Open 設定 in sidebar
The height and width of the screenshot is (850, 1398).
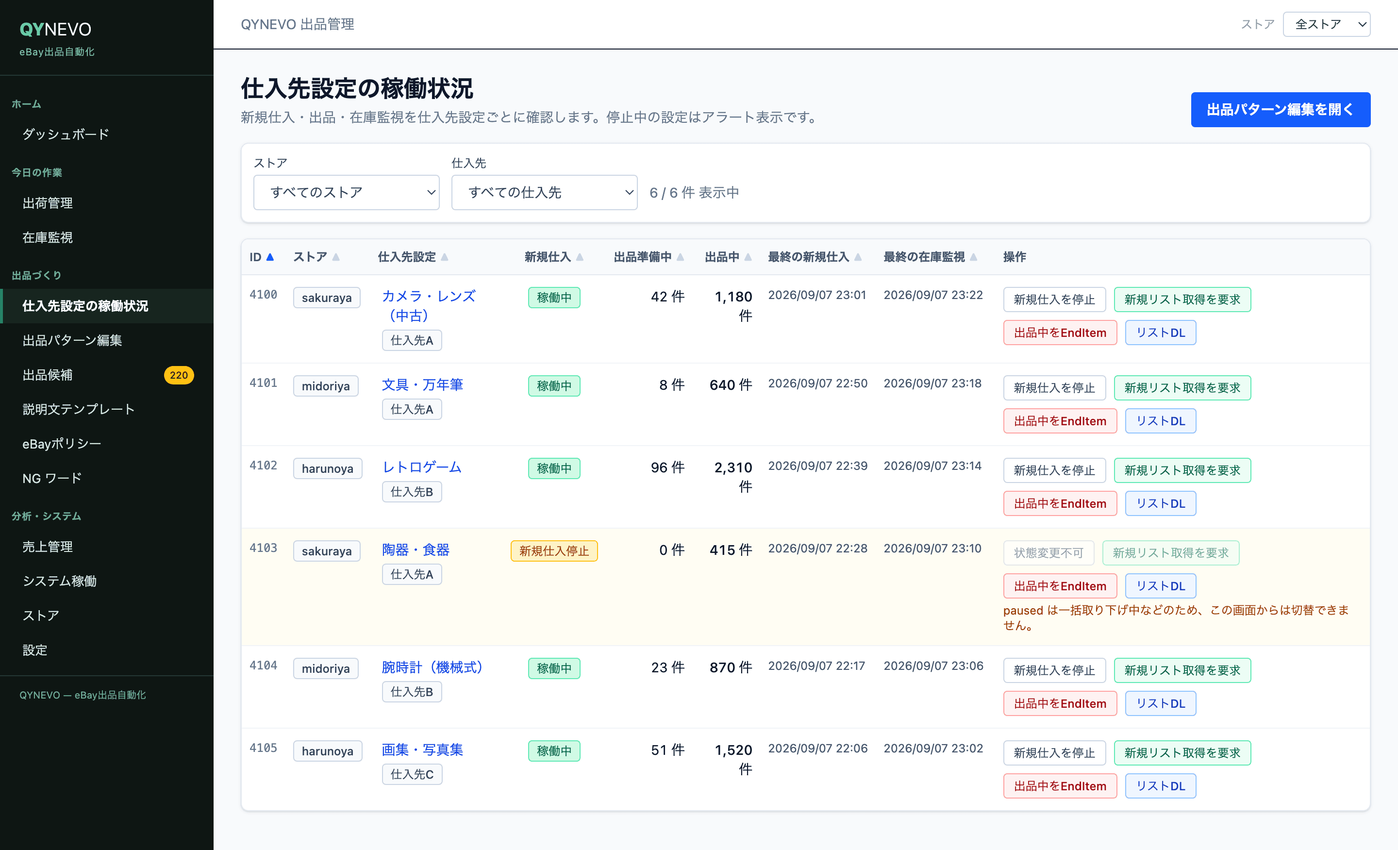107,650
